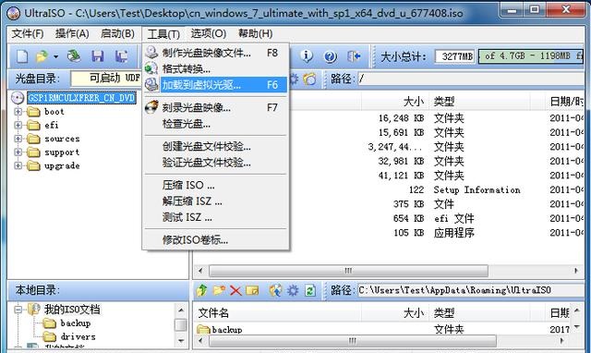Click the Up folder icon in the local toolbar
Viewport: 591px width, 353px height.
point(202,290)
